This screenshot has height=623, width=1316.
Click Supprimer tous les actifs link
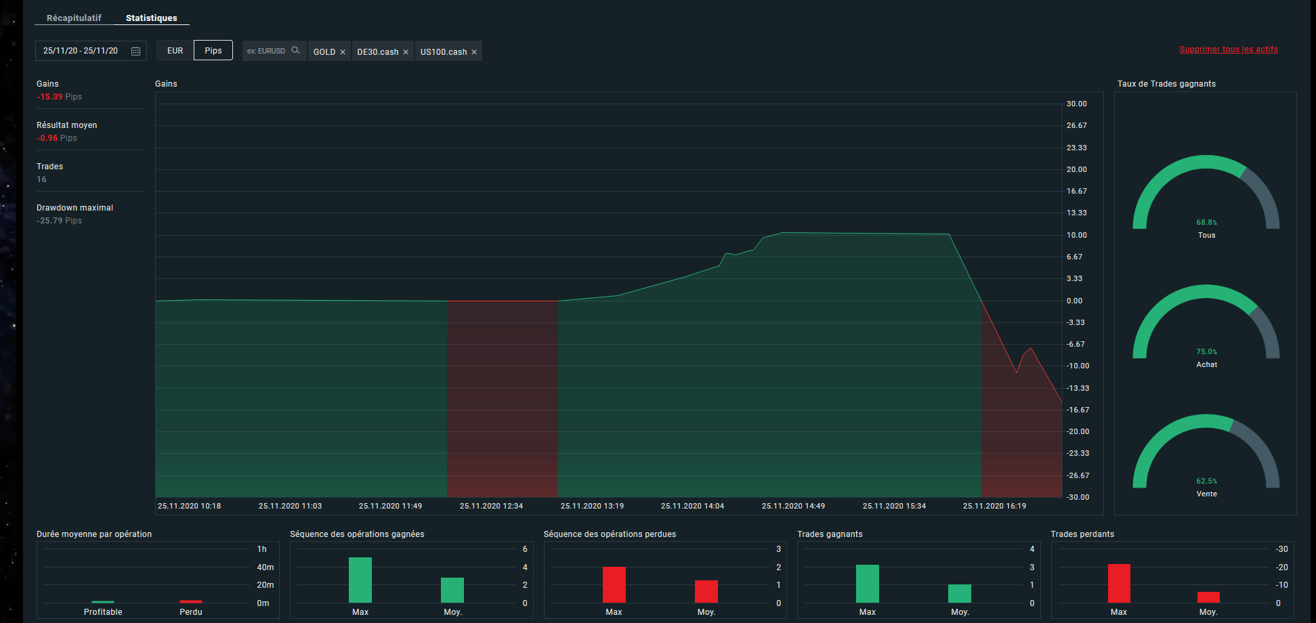1228,49
